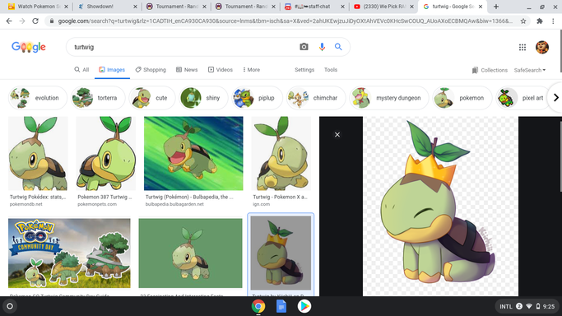This screenshot has height=316, width=562.
Task: Close the staff-chat tab
Action: [x=342, y=7]
